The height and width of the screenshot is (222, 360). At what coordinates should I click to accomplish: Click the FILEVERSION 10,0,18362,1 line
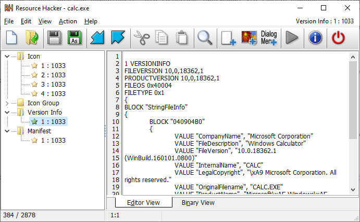[164, 71]
